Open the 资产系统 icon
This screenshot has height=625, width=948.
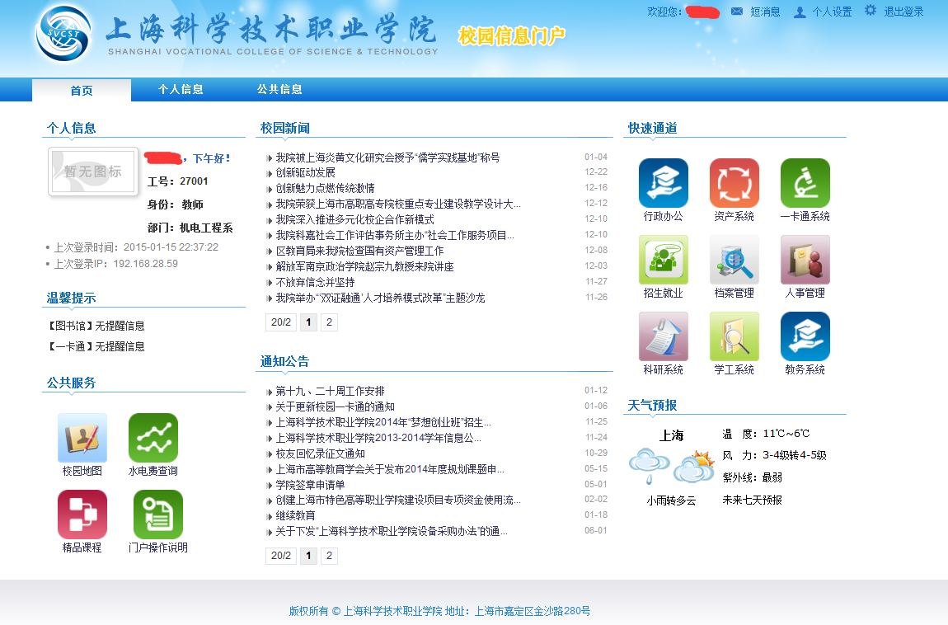pos(734,183)
